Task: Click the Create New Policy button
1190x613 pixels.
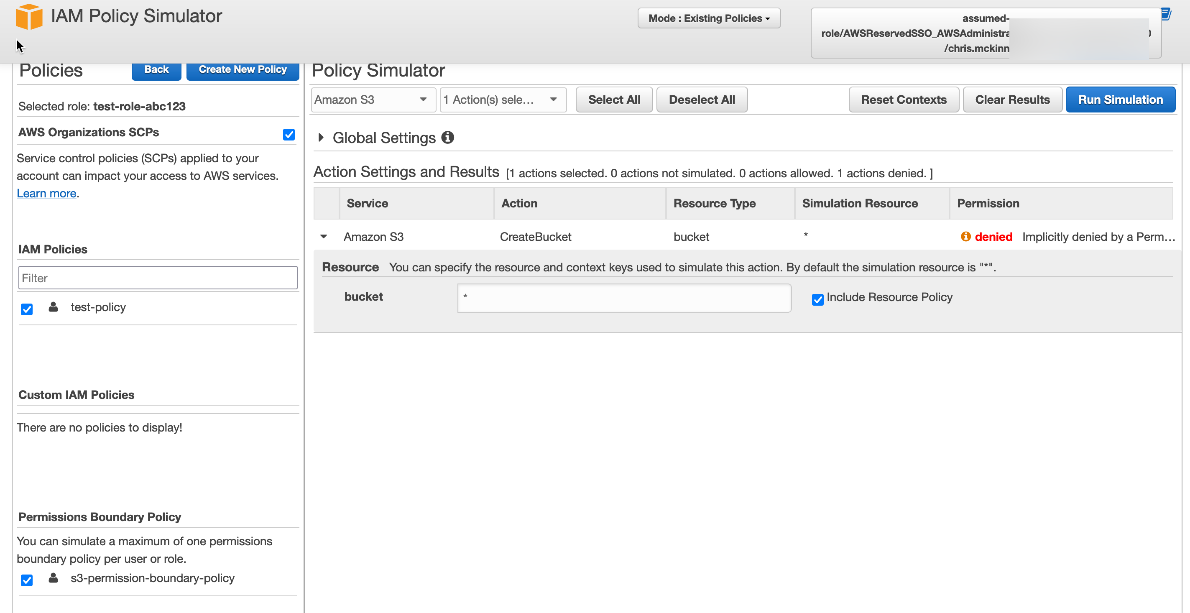Action: point(243,70)
